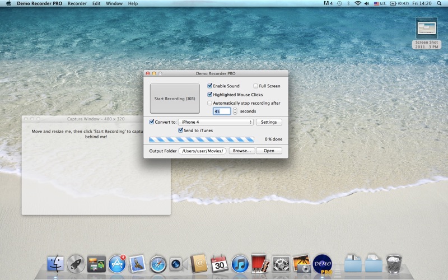The height and width of the screenshot is (280, 448).
Task: Click Browse to choose output folder
Action: click(242, 151)
